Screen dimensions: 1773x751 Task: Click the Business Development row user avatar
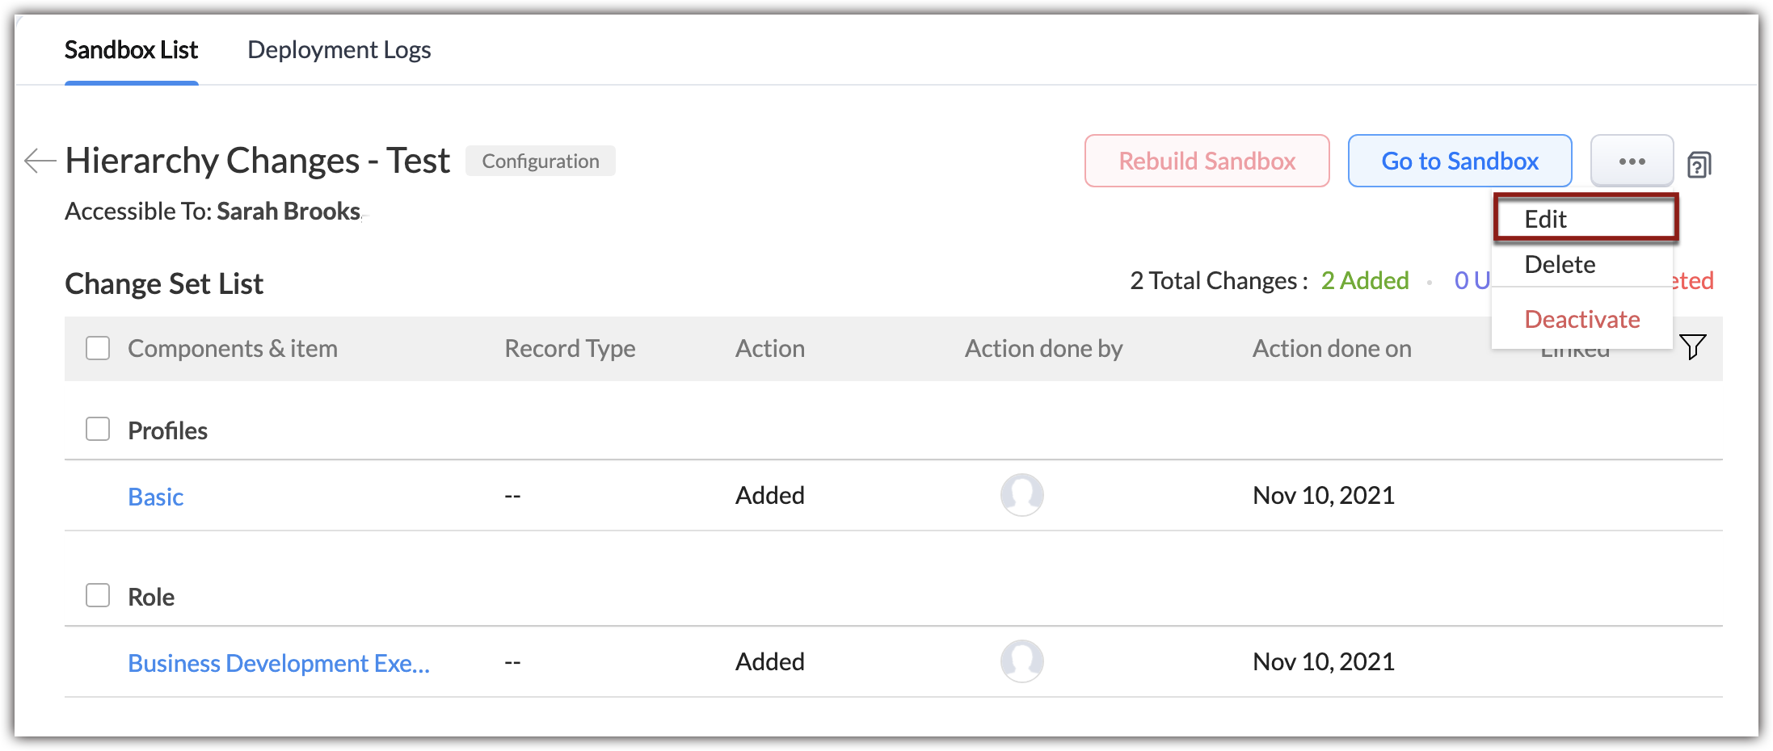click(x=1021, y=661)
